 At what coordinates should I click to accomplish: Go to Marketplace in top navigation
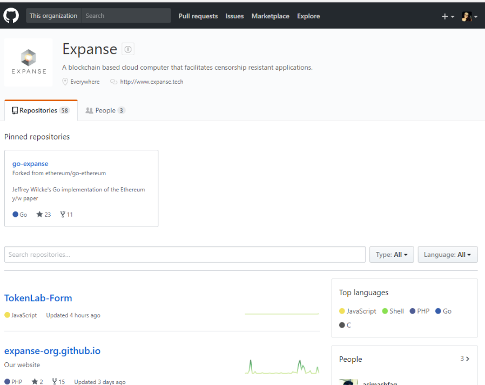coord(271,16)
